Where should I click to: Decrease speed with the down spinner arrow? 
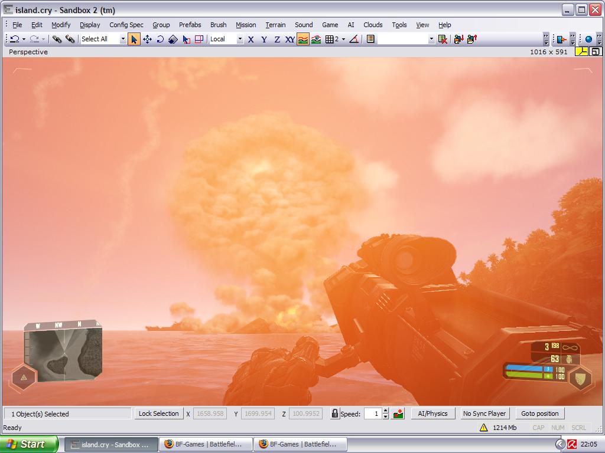385,416
